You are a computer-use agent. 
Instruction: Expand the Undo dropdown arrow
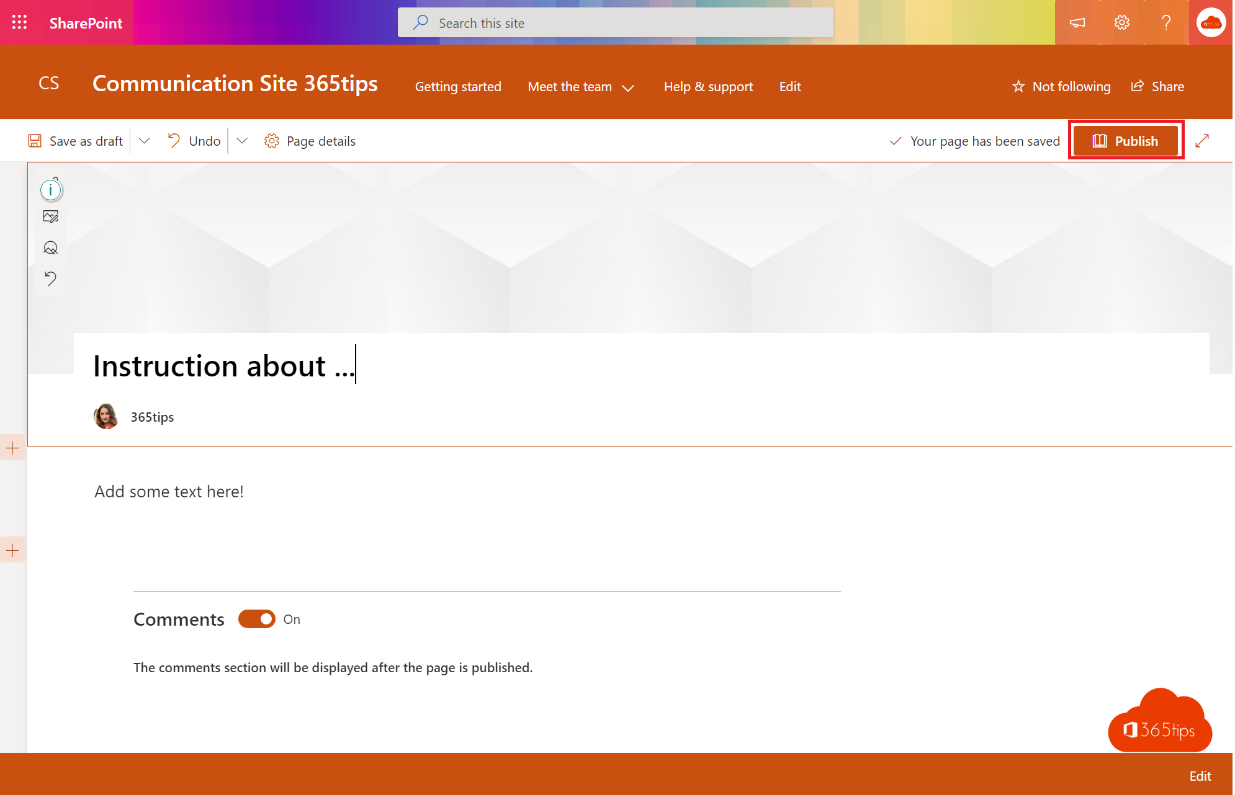[242, 140]
